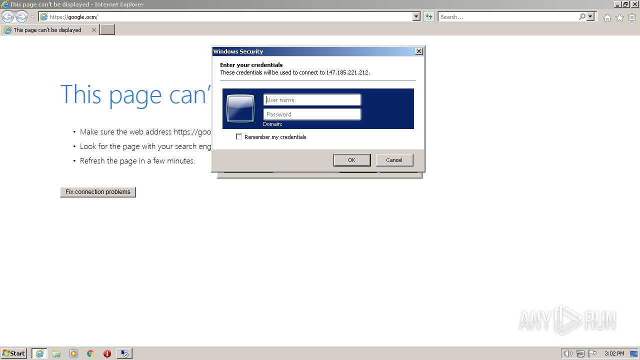Click the Password field in Windows Security
The width and height of the screenshot is (640, 360).
[312, 114]
